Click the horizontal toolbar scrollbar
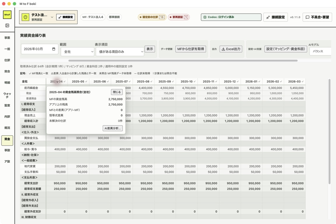Image resolution: width=336 pixels, height=224 pixels. click(183, 61)
